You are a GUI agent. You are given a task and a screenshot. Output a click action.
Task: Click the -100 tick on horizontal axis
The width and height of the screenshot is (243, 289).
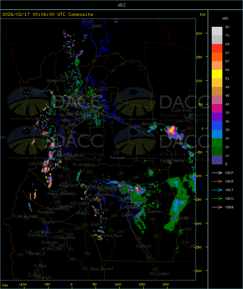pos(22,285)
